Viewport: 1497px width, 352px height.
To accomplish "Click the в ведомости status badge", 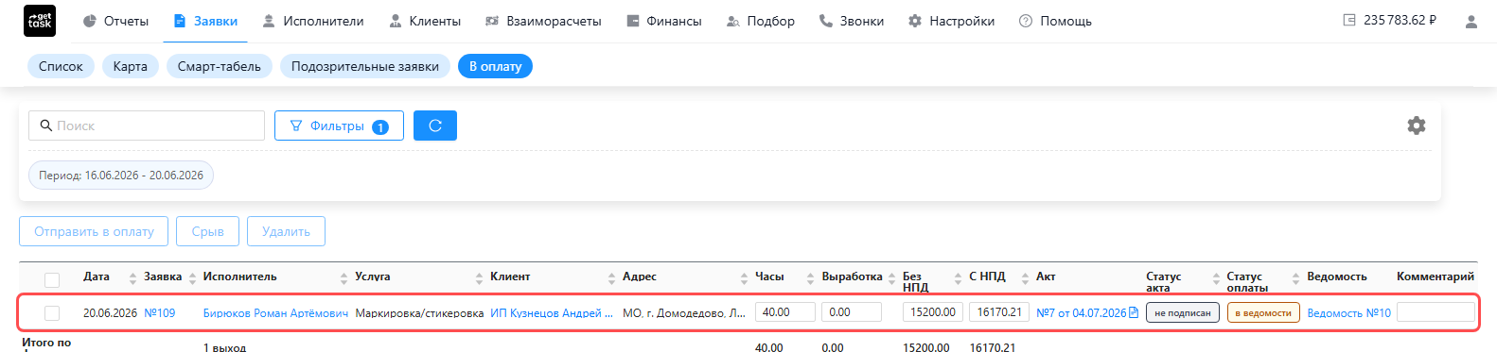I will pyautogui.click(x=1263, y=313).
